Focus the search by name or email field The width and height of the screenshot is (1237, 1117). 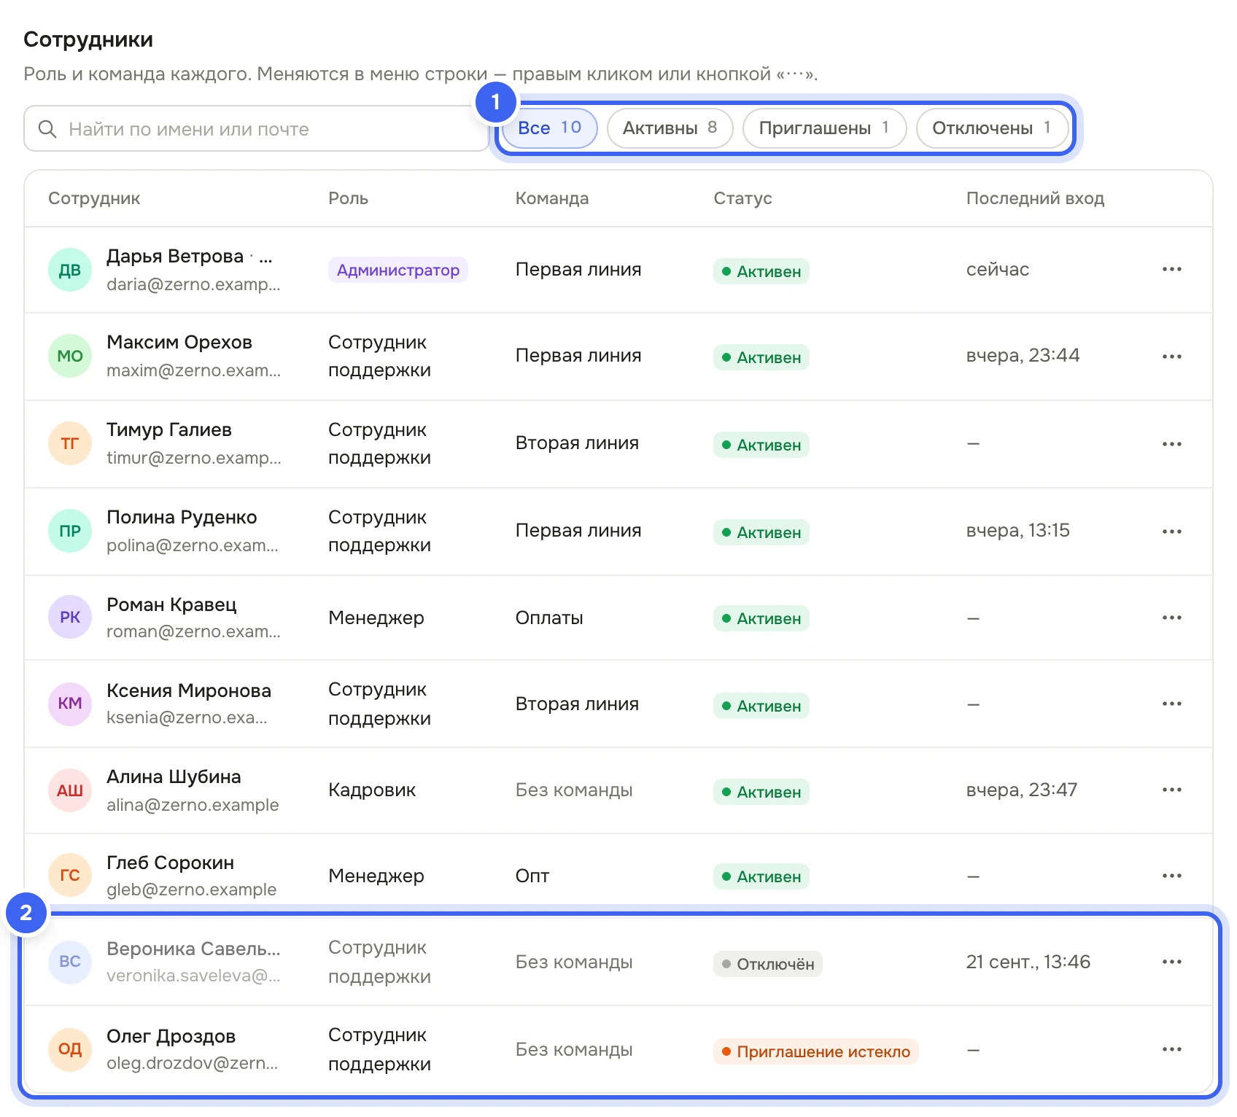tap(257, 129)
